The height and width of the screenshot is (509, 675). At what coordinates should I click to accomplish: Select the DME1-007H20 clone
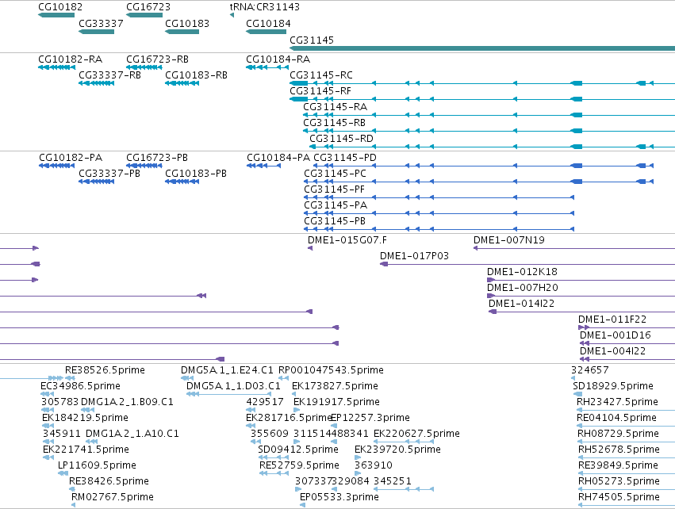pyautogui.click(x=581, y=296)
